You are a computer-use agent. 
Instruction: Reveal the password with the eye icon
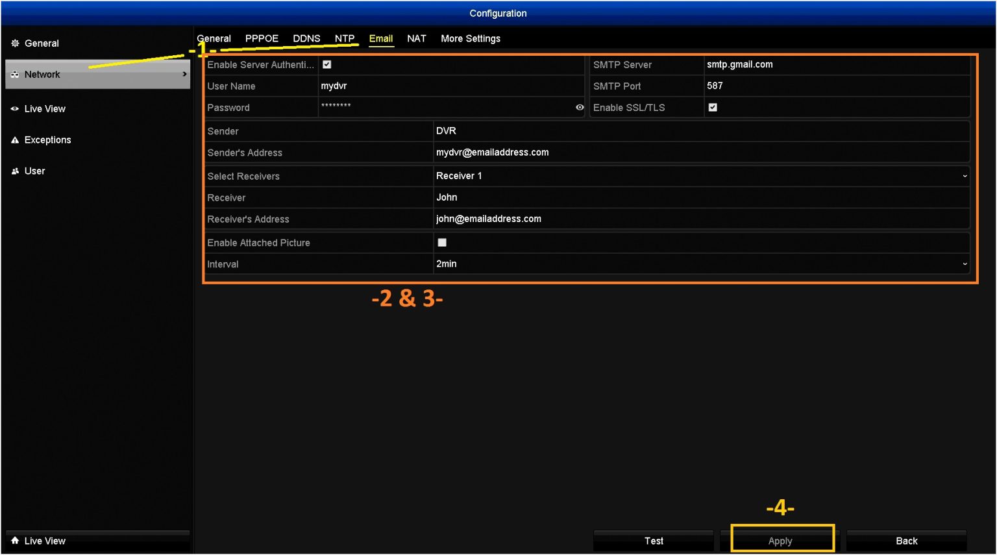(x=580, y=107)
